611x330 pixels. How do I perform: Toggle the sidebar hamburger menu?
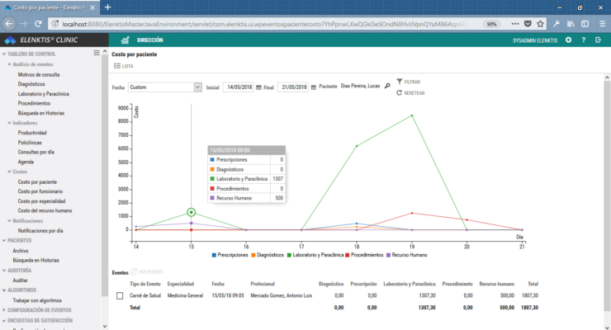click(125, 40)
